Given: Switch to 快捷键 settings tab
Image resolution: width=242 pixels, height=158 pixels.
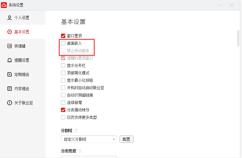Looking at the screenshot, I should click(20, 46).
